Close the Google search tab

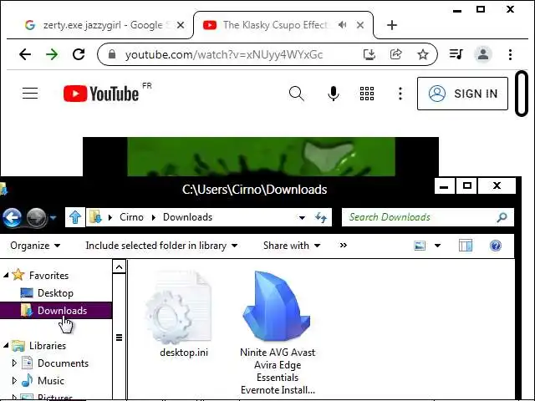point(181,25)
